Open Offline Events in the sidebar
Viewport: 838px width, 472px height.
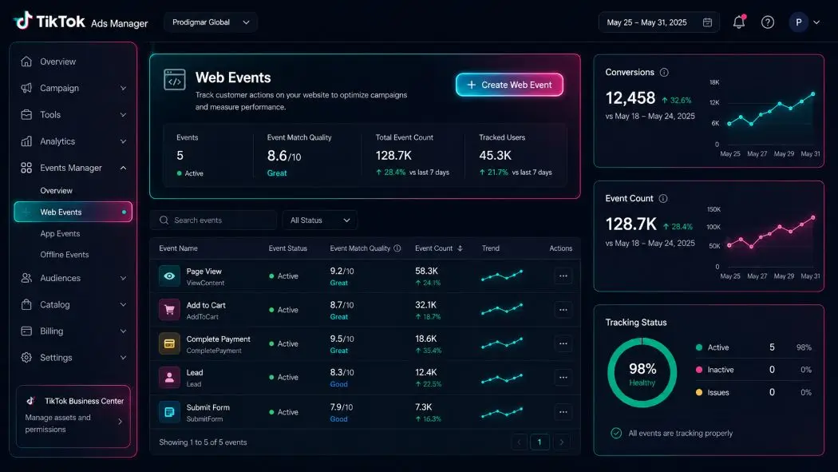click(64, 255)
